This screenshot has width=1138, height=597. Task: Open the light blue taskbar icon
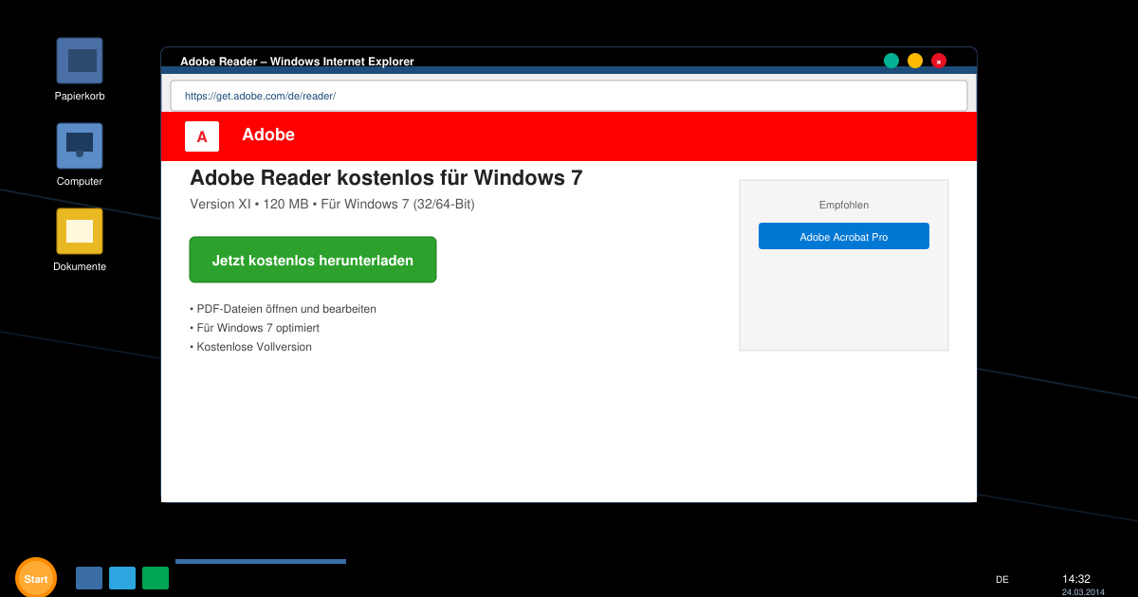(122, 578)
